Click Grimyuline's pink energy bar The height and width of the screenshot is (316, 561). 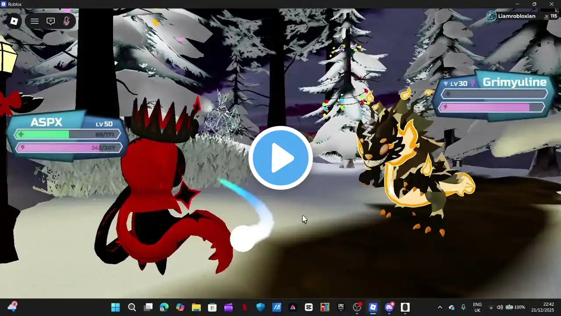[491, 107]
